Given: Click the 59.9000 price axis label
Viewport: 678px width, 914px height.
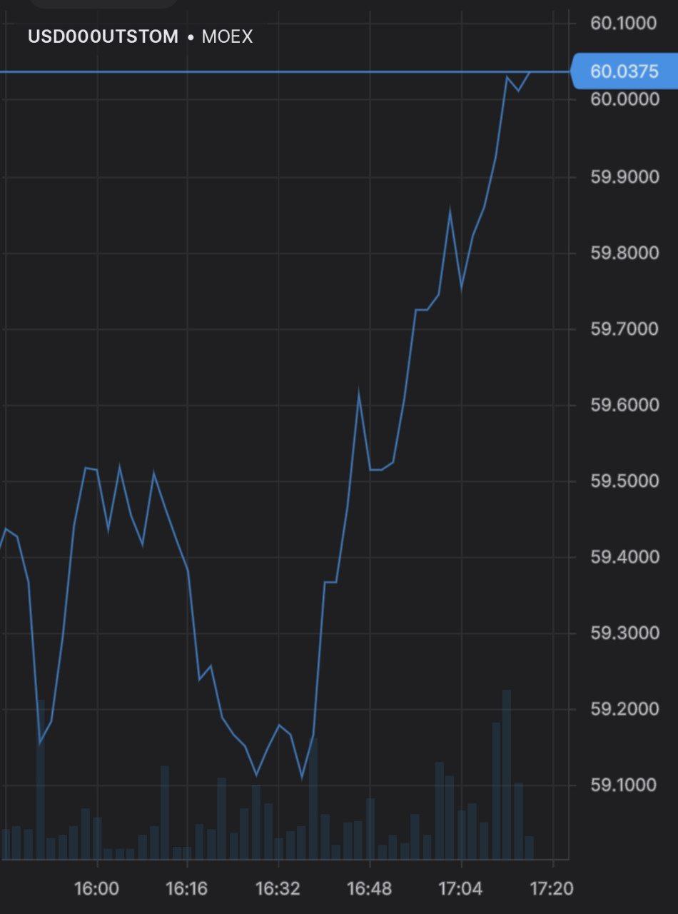Looking at the screenshot, I should coord(624,176).
